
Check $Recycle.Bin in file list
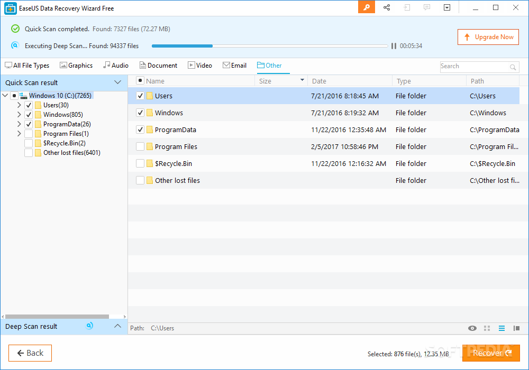[x=140, y=163]
